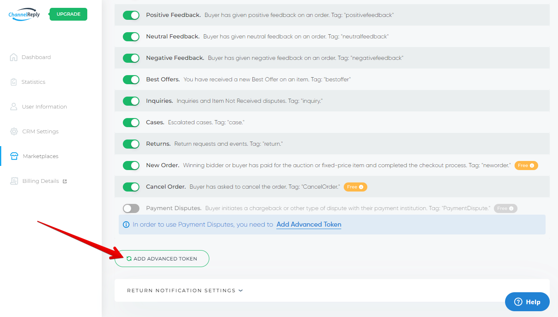Viewport: 558px width, 317px height.
Task: Follow the Add Advanced Token link in notice
Action: pyautogui.click(x=309, y=225)
